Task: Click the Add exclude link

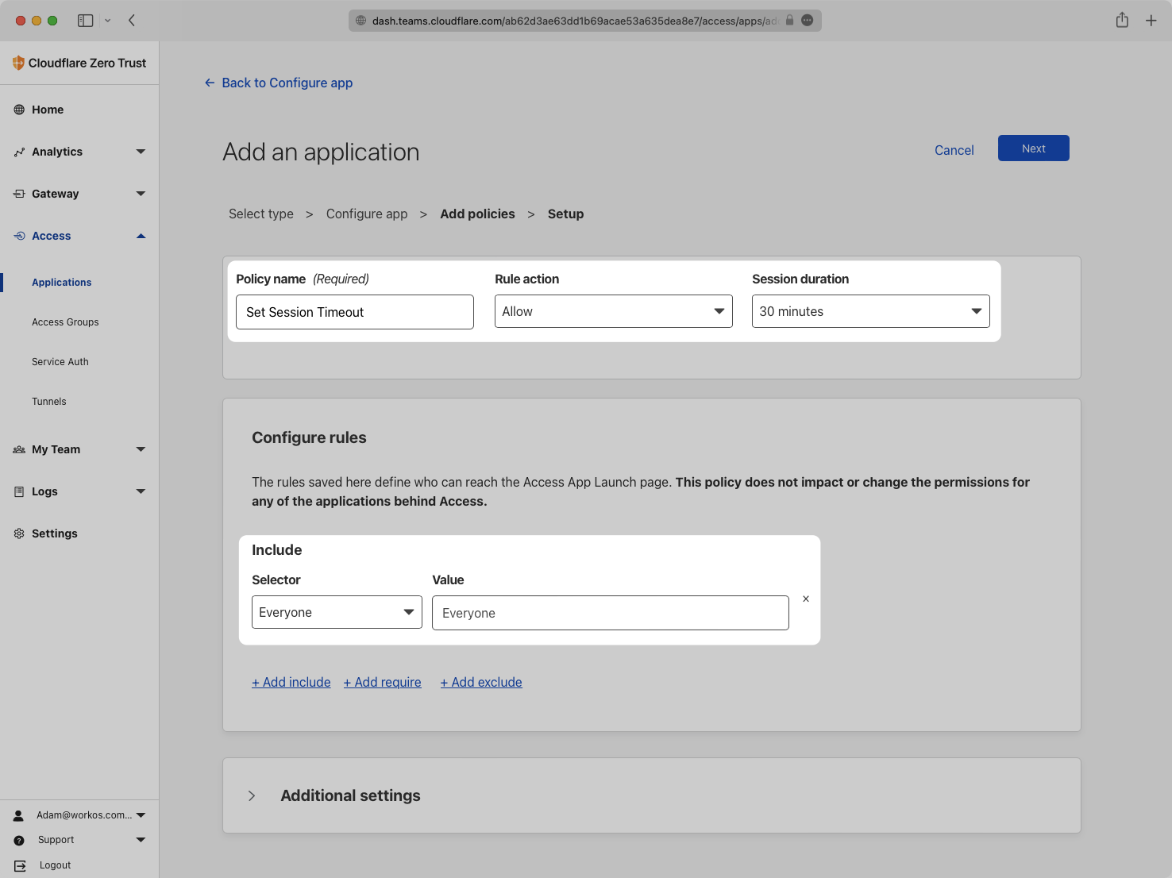Action: click(480, 682)
